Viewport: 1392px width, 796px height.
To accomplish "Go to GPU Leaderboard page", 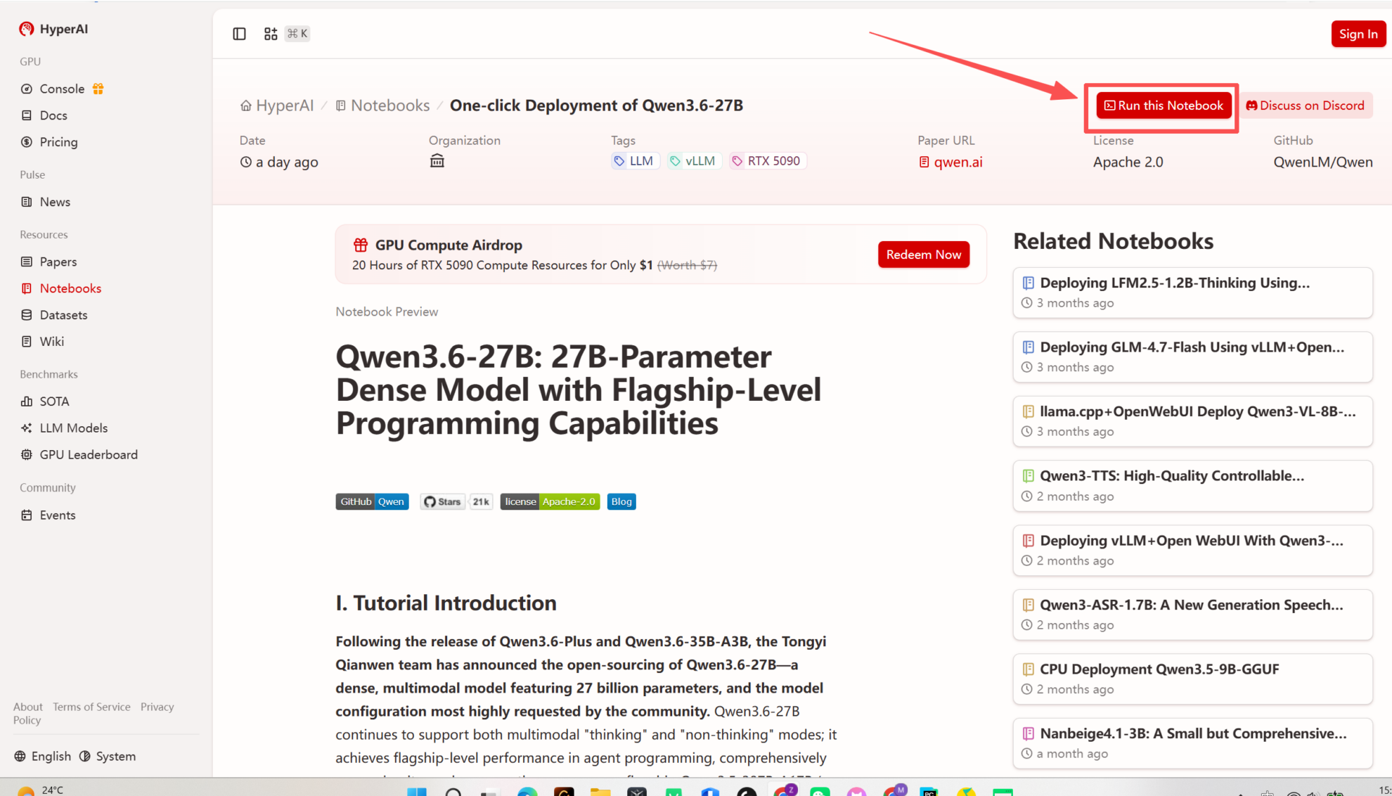I will [x=89, y=454].
